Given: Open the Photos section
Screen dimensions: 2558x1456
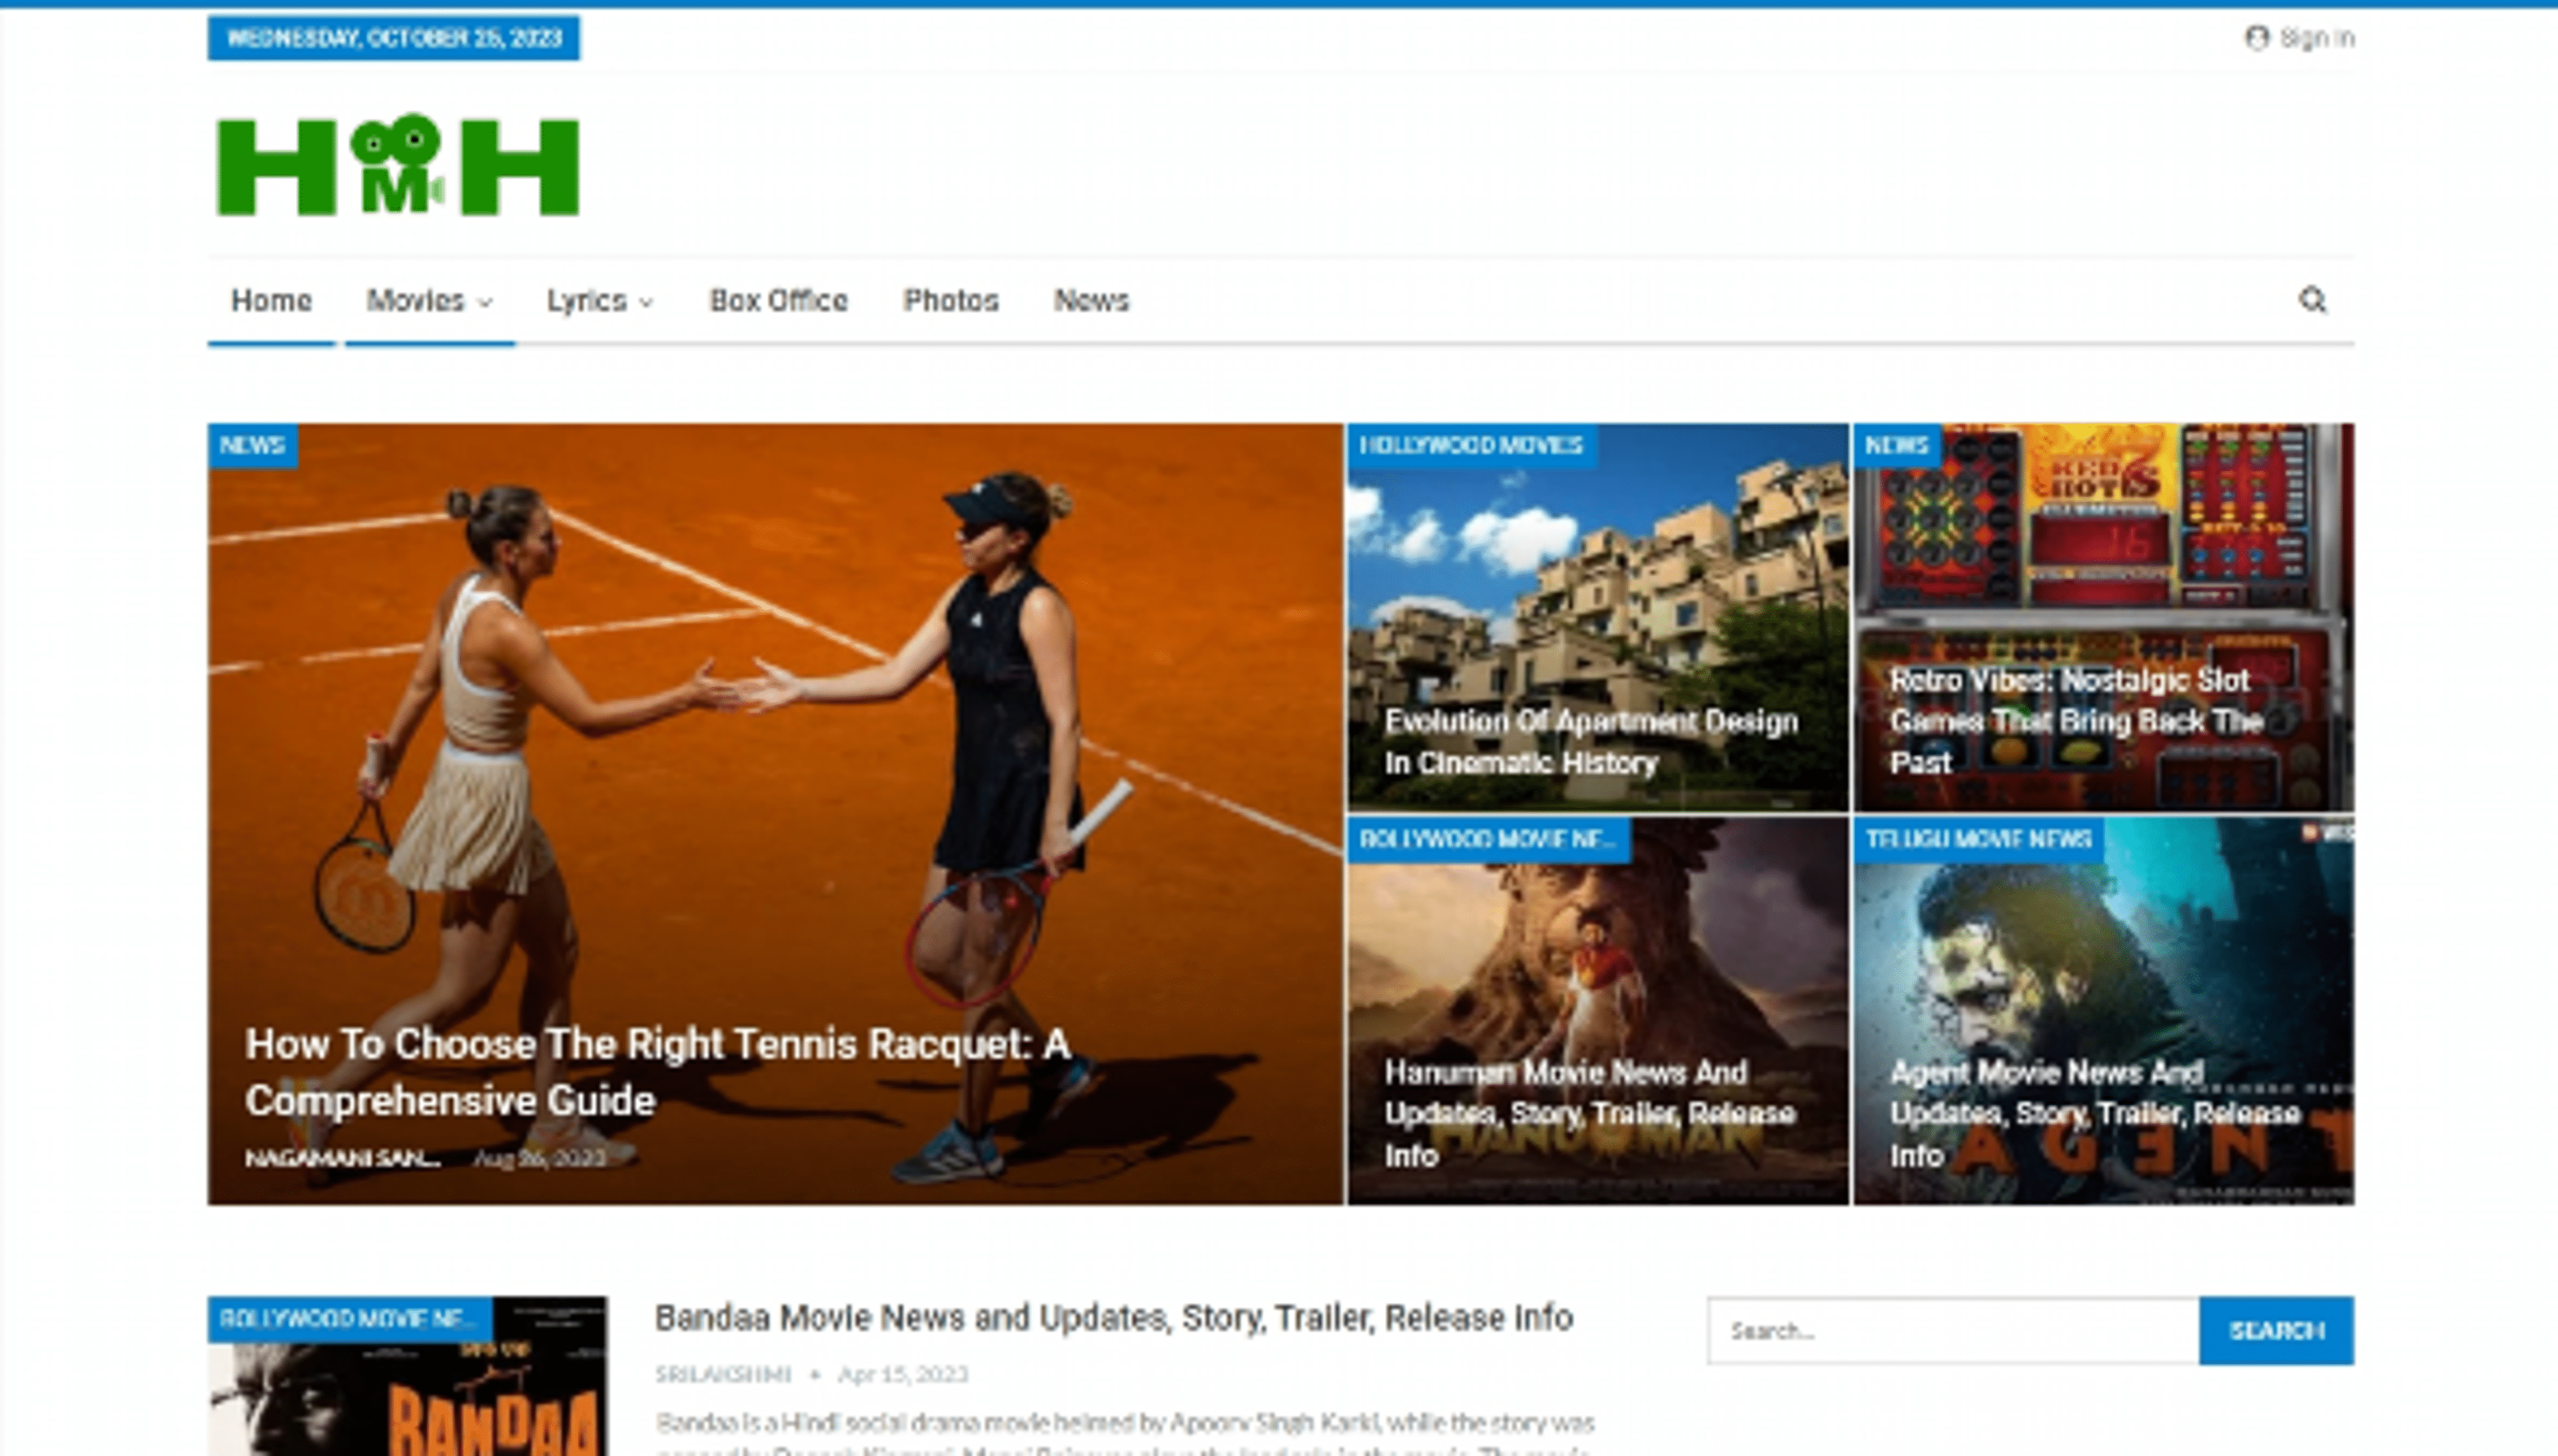Looking at the screenshot, I should coord(950,300).
